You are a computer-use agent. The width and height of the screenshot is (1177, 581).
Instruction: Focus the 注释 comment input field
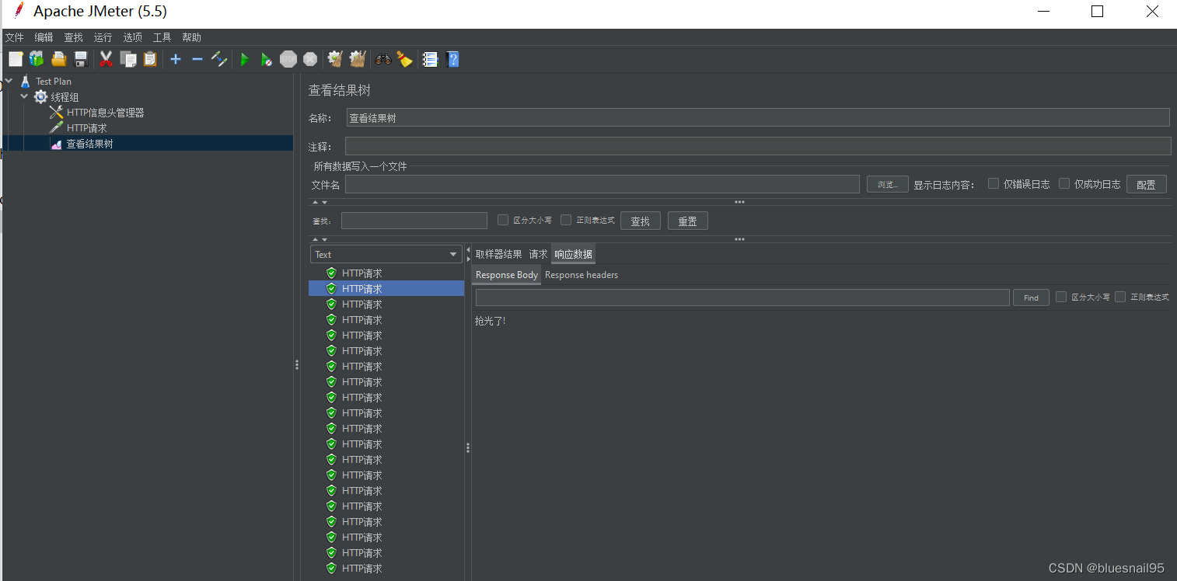(x=758, y=146)
